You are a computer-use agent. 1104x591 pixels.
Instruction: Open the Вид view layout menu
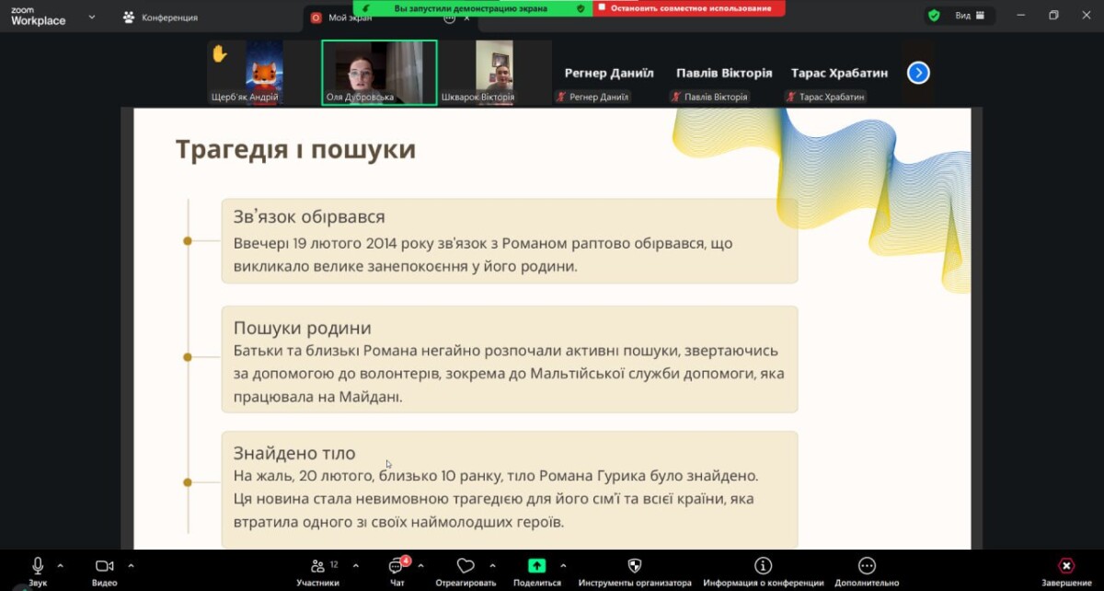(x=969, y=16)
